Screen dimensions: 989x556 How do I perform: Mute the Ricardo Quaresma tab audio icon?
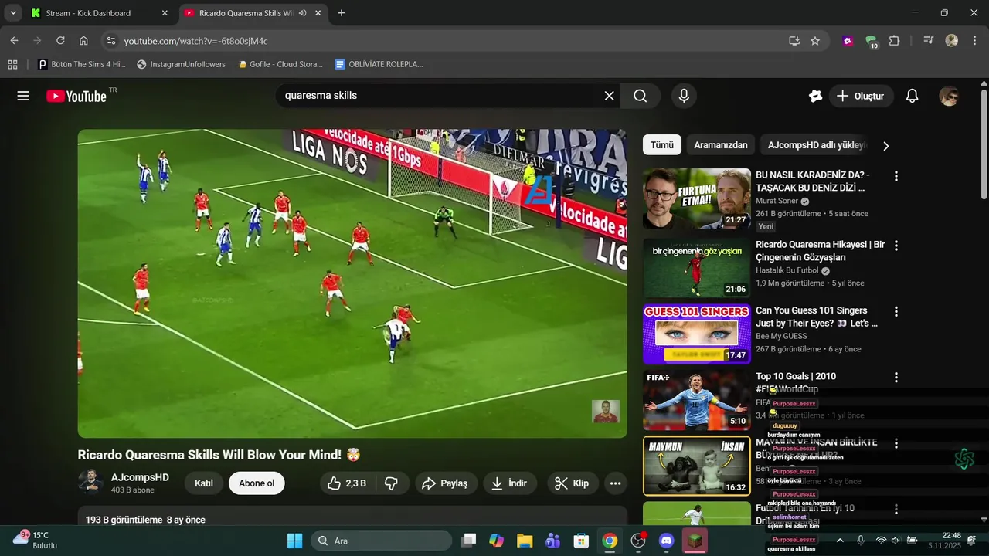click(302, 13)
